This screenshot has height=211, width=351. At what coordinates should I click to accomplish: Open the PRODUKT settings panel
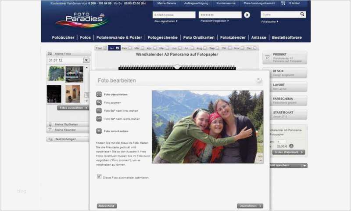pos(285,58)
